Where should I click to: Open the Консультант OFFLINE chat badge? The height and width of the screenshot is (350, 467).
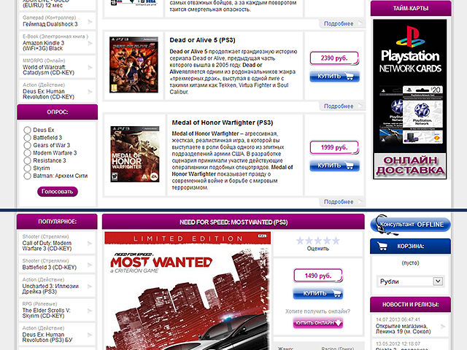click(410, 224)
